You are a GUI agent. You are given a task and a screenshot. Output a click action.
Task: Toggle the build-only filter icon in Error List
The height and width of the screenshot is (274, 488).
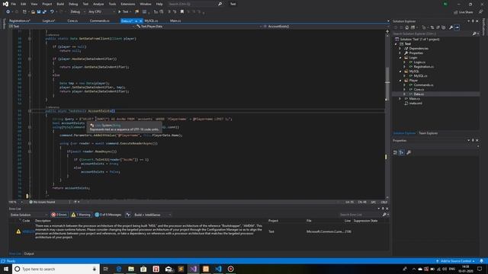128,215
